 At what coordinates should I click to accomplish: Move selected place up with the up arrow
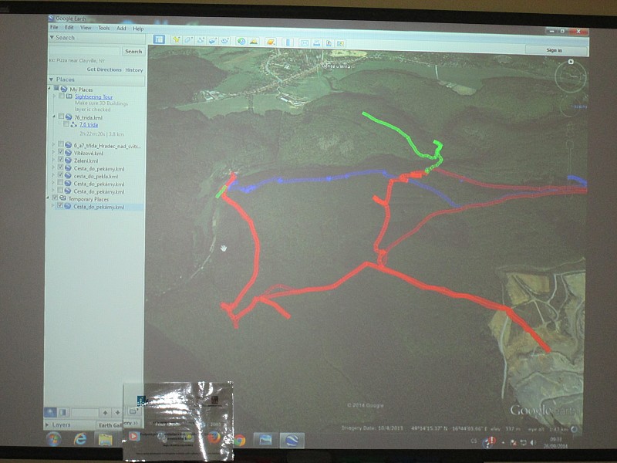click(x=105, y=413)
